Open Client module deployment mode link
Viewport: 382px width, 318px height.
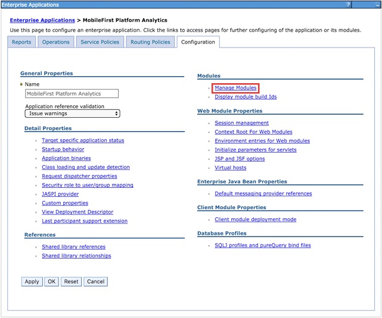[x=255, y=219]
